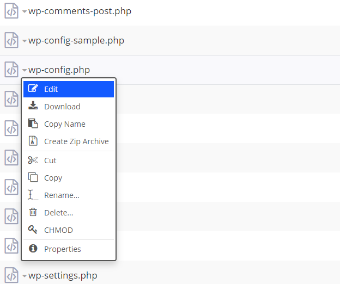The image size is (340, 284).
Task: Open dropdown arrow beside wp-config-sample.php
Action: pyautogui.click(x=25, y=41)
